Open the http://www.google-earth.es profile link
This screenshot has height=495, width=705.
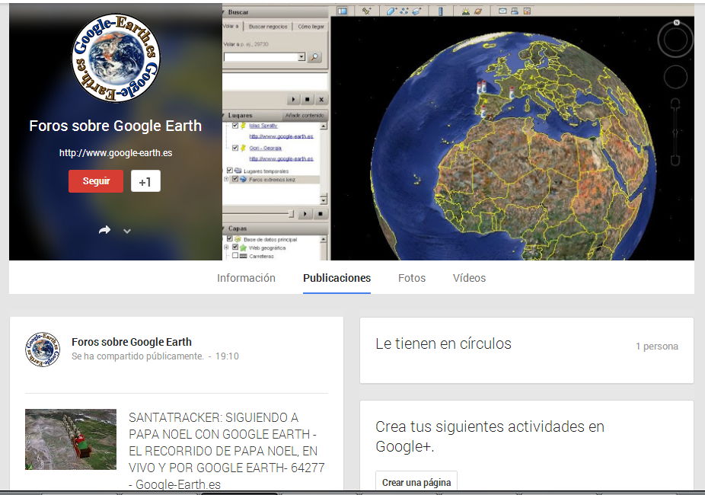point(116,153)
